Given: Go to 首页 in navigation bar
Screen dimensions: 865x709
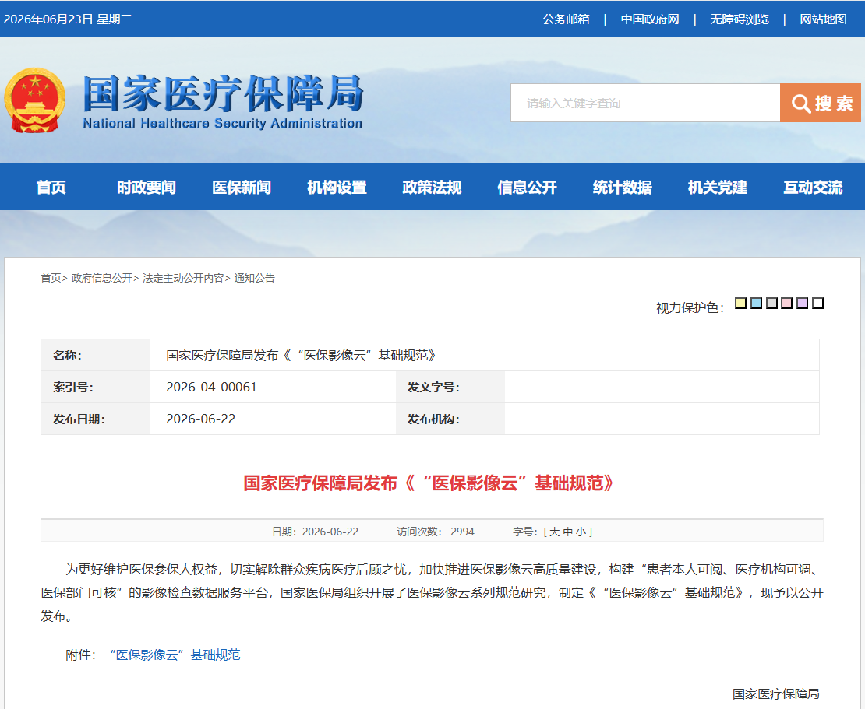Looking at the screenshot, I should pos(51,188).
